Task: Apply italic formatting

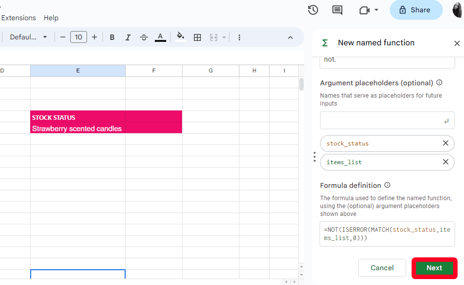Action: tap(128, 37)
